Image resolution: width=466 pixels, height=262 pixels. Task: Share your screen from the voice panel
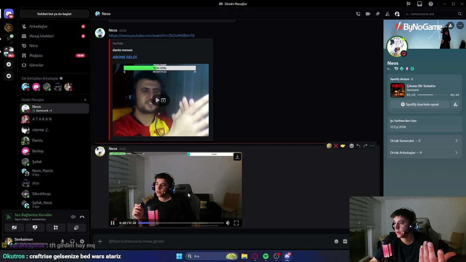35,227
